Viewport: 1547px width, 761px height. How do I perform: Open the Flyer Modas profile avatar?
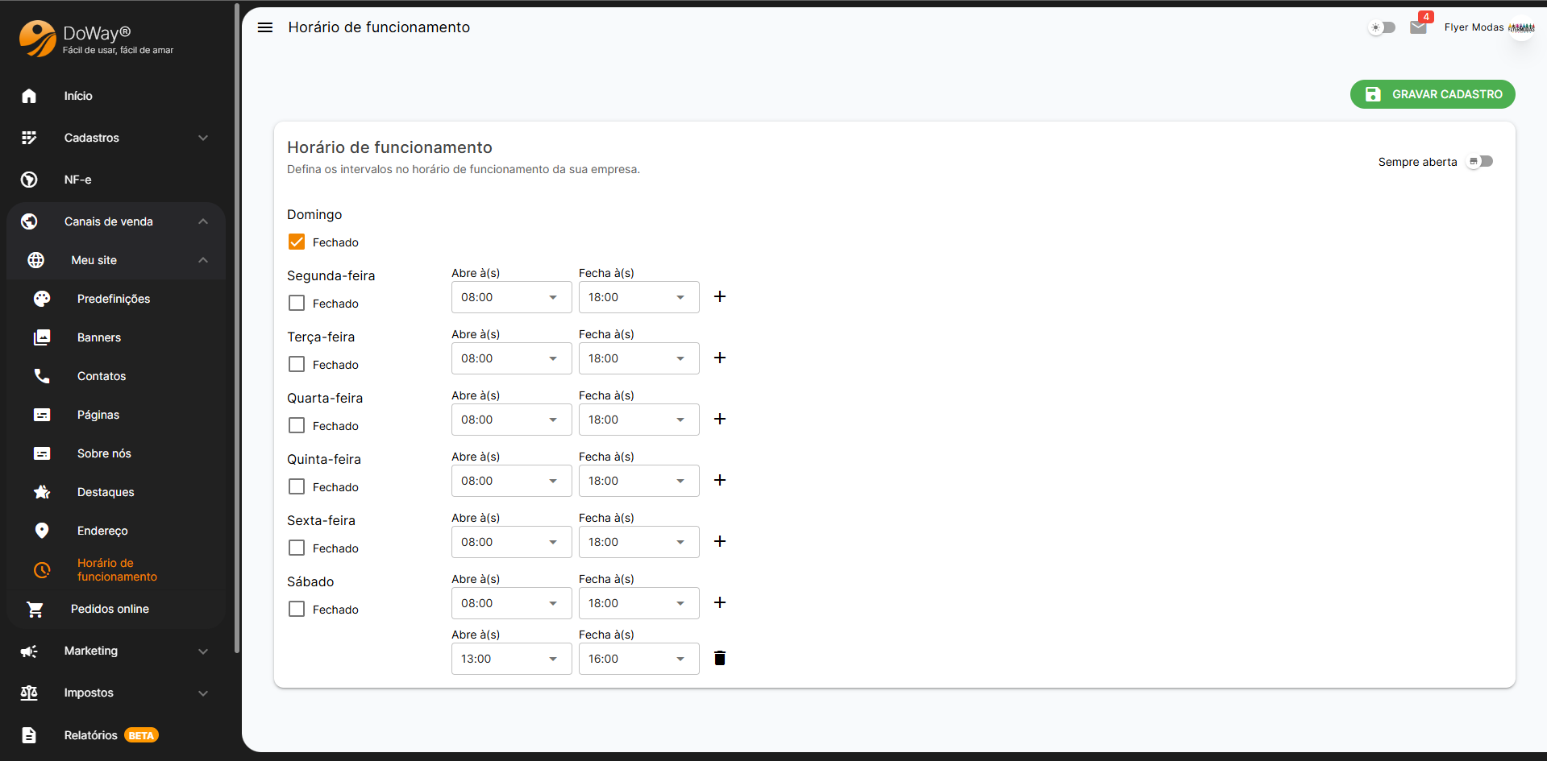point(1520,27)
